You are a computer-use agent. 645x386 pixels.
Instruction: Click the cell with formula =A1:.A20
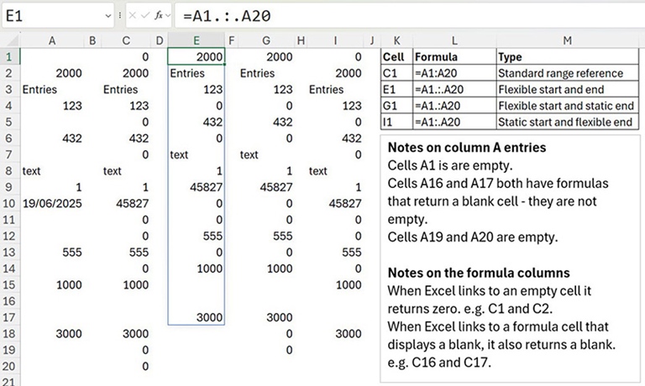(454, 122)
